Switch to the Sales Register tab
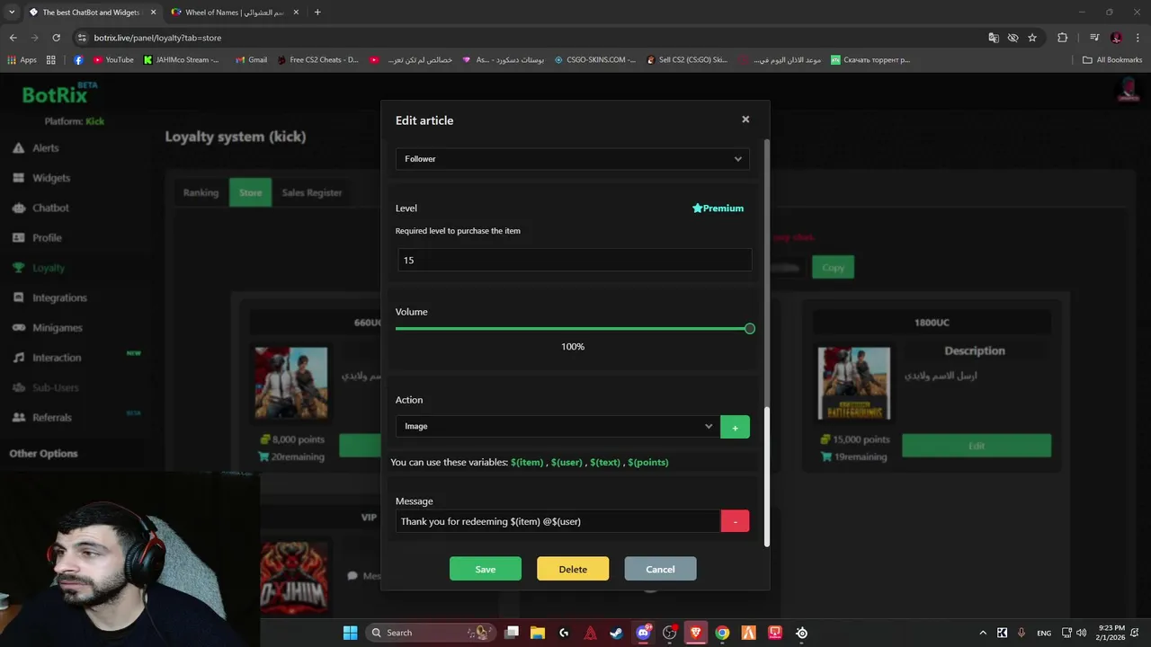 tap(312, 192)
